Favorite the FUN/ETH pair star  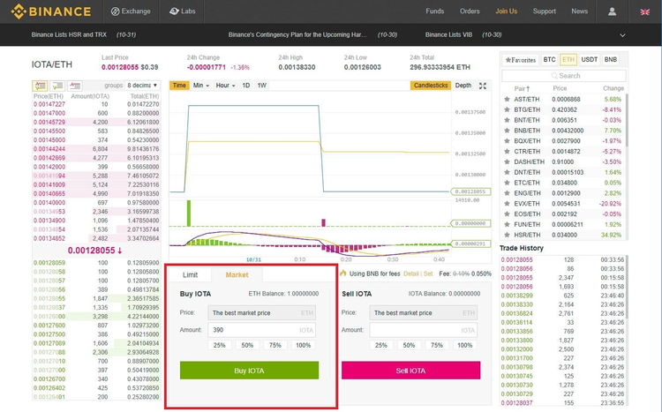tap(507, 224)
